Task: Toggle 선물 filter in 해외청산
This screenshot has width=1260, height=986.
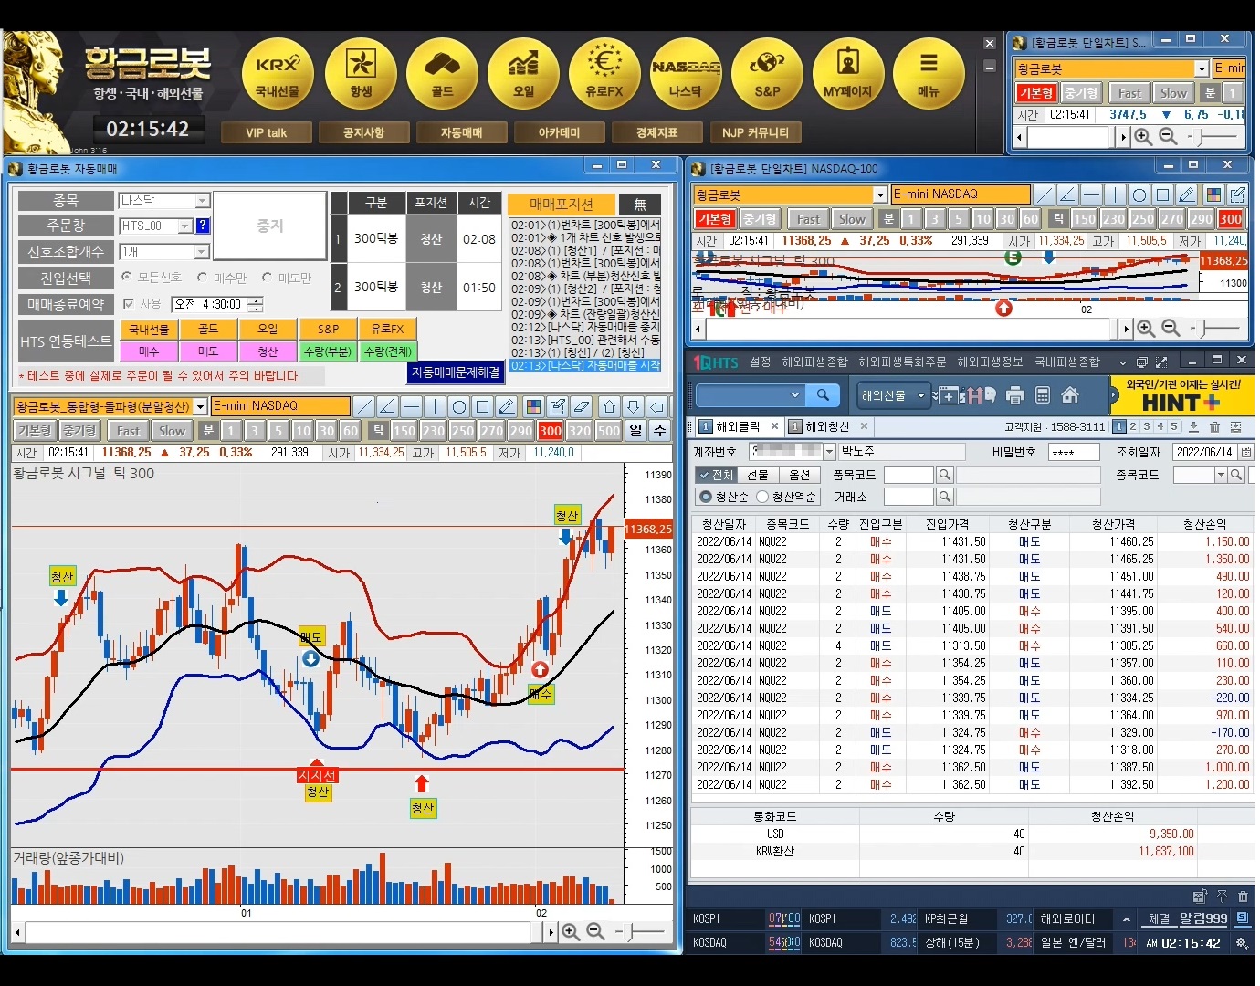Action: [757, 475]
